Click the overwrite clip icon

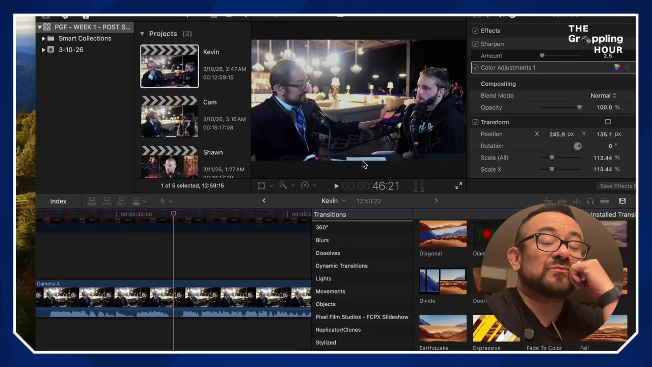tap(137, 201)
